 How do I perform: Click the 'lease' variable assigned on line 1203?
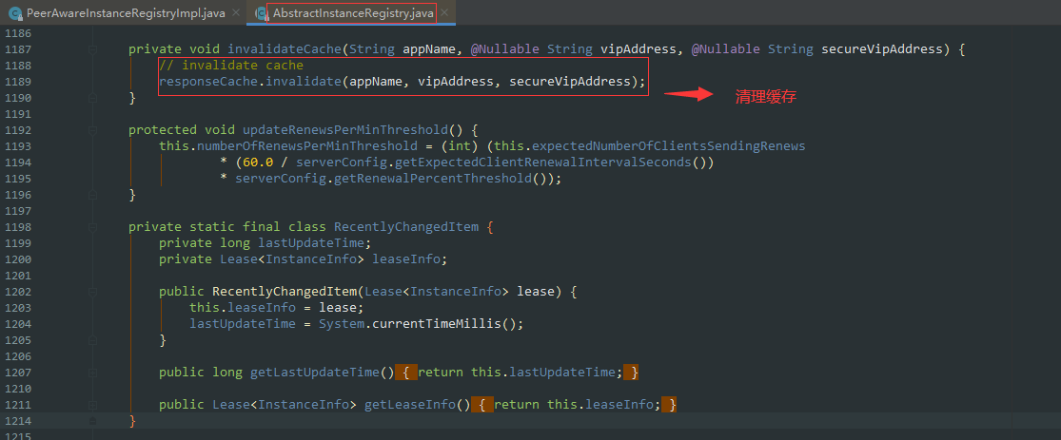click(338, 308)
